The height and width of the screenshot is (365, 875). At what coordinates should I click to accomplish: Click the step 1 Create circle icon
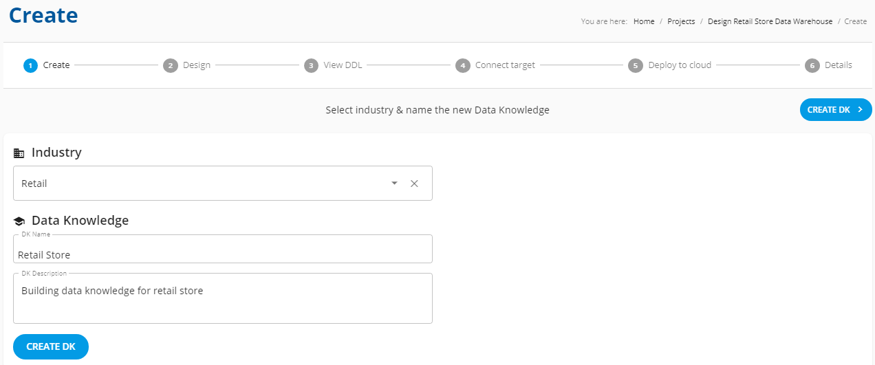point(30,65)
